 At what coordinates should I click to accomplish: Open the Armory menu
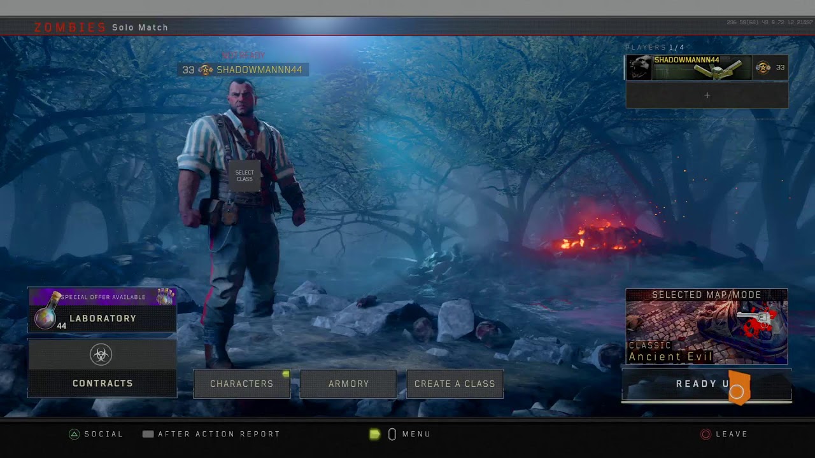tap(348, 384)
